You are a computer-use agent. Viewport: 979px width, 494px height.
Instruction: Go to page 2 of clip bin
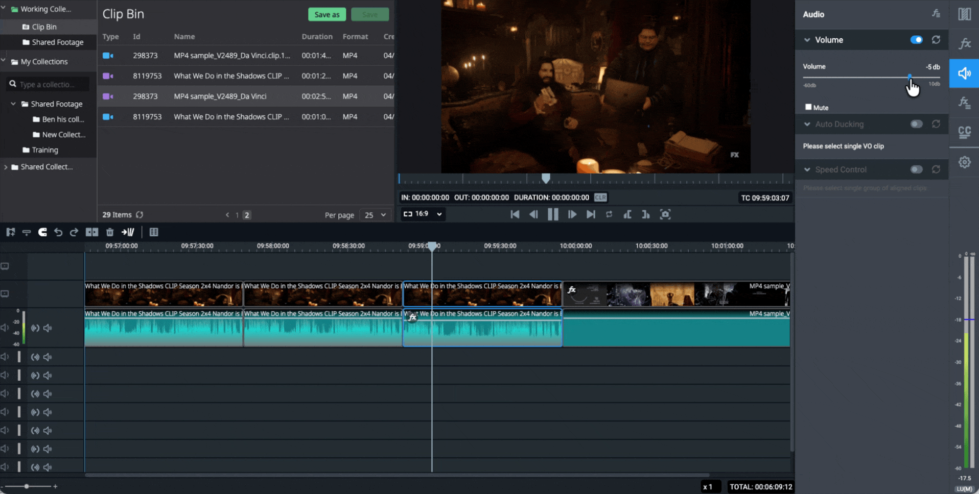(247, 215)
